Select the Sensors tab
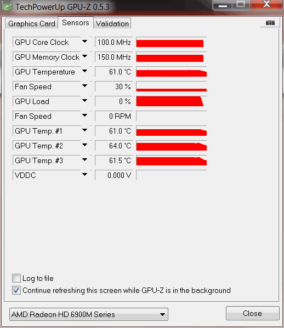Screen dimensions: 284x328 click(x=76, y=22)
